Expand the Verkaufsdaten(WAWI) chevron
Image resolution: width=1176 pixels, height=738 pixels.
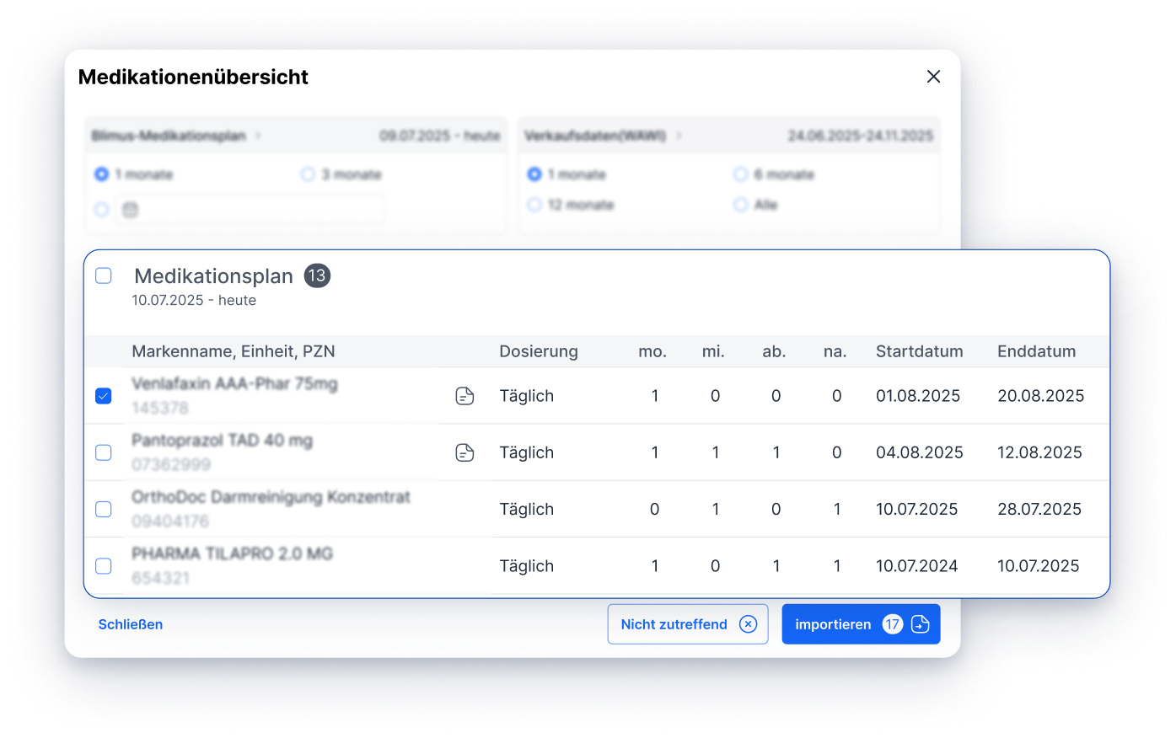[679, 136]
